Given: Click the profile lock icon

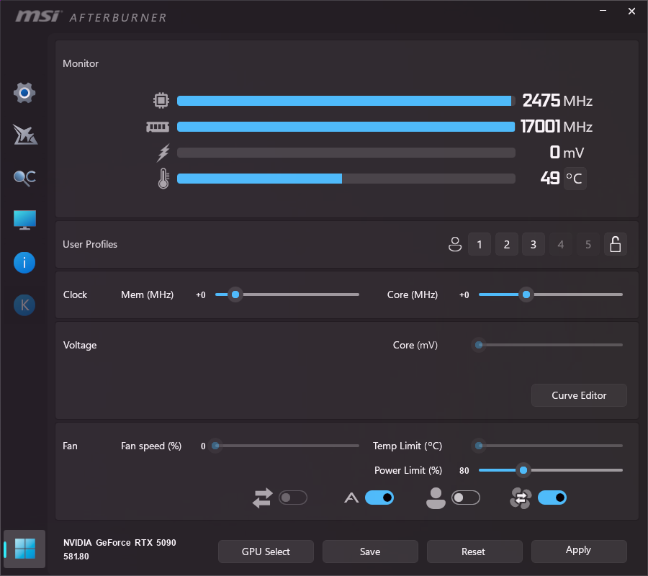Looking at the screenshot, I should (615, 245).
